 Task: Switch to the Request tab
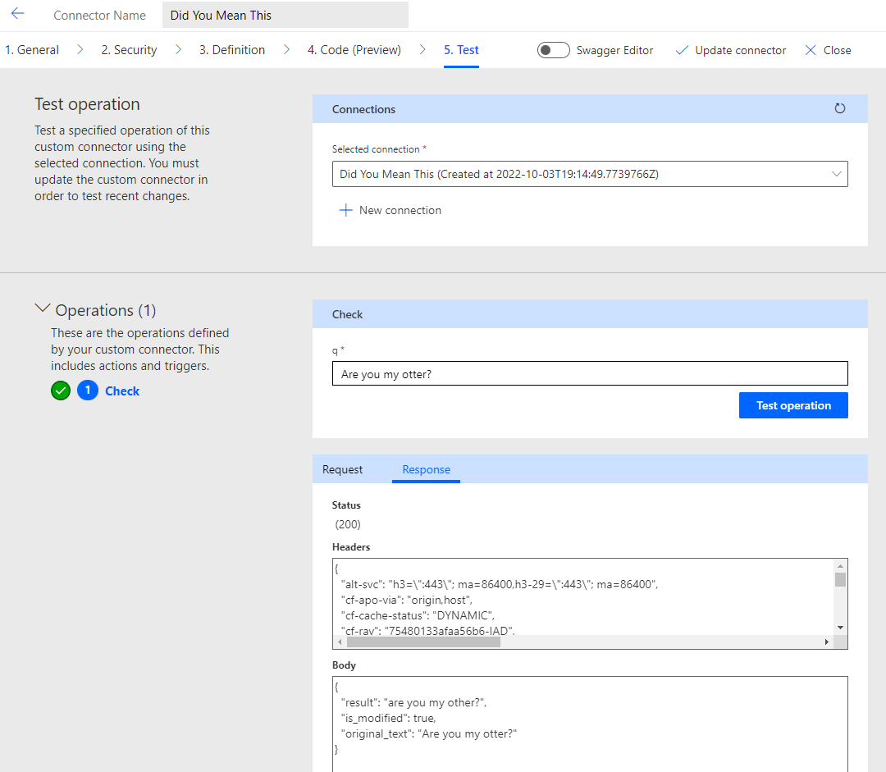pos(342,469)
